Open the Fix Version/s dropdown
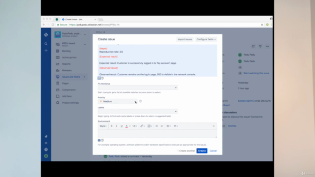Viewport: 315px width, 177px height. coord(138,88)
